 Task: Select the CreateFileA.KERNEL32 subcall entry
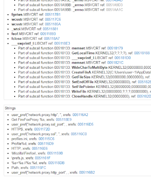85,72
